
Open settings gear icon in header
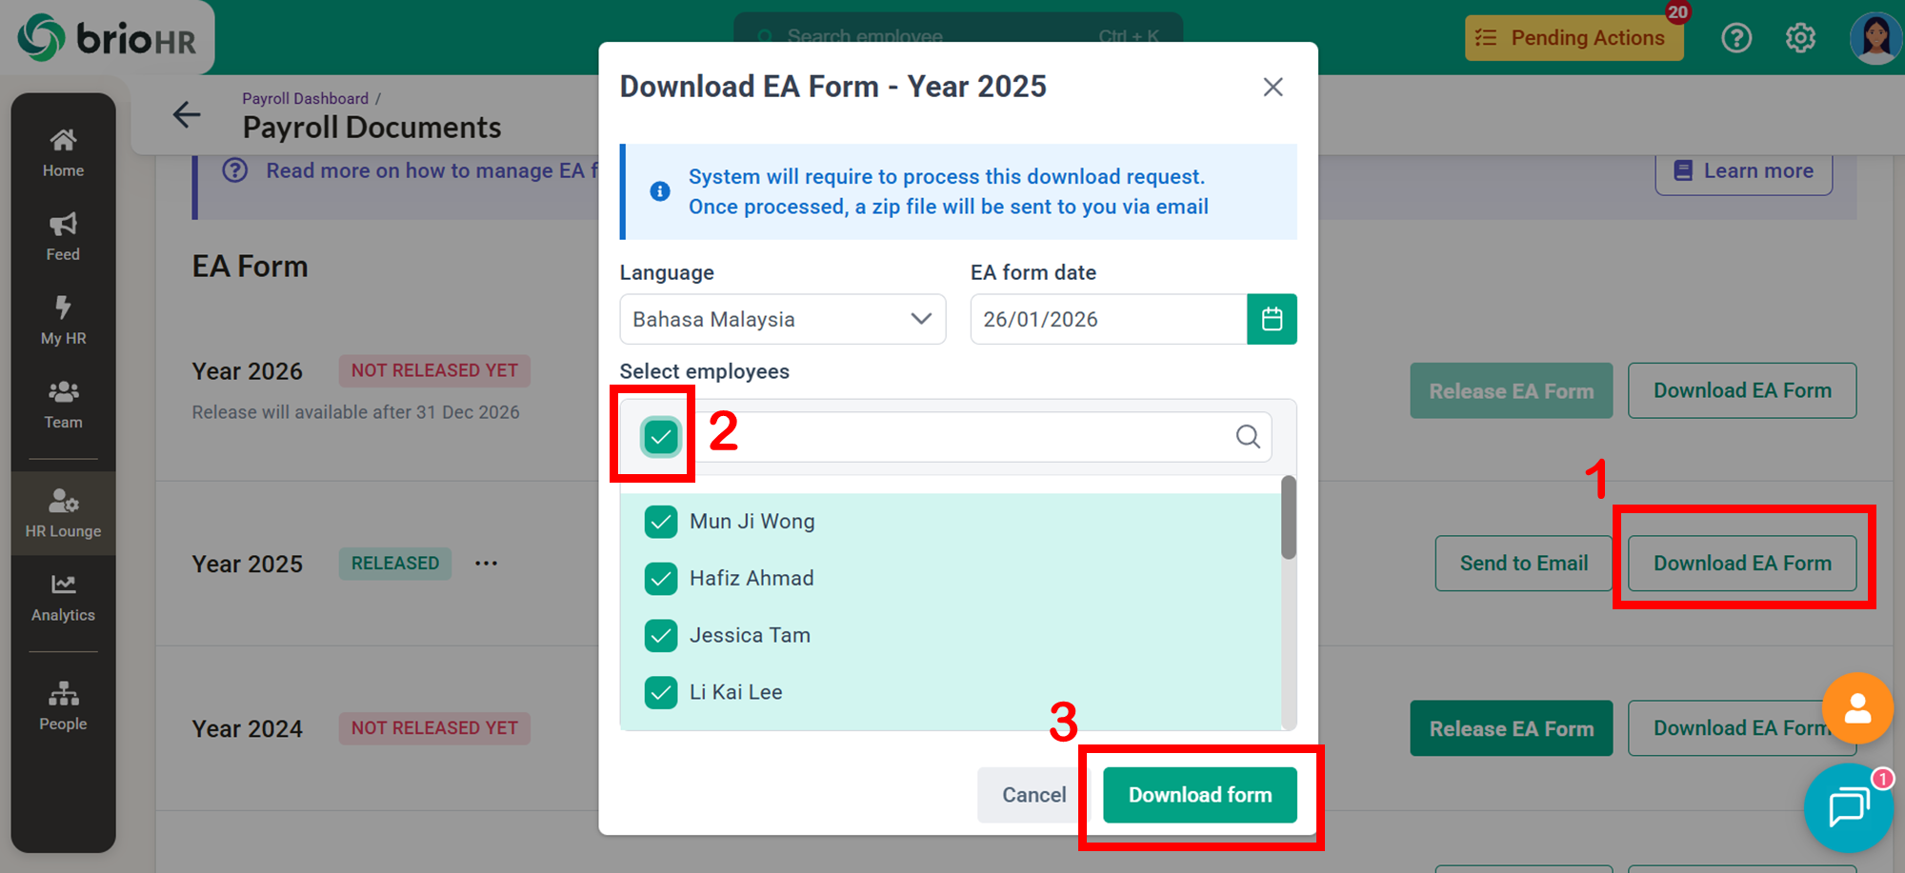(x=1799, y=38)
